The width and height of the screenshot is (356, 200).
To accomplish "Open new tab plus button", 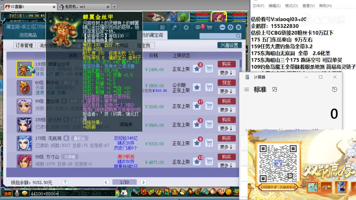I will pyautogui.click(x=114, y=6).
